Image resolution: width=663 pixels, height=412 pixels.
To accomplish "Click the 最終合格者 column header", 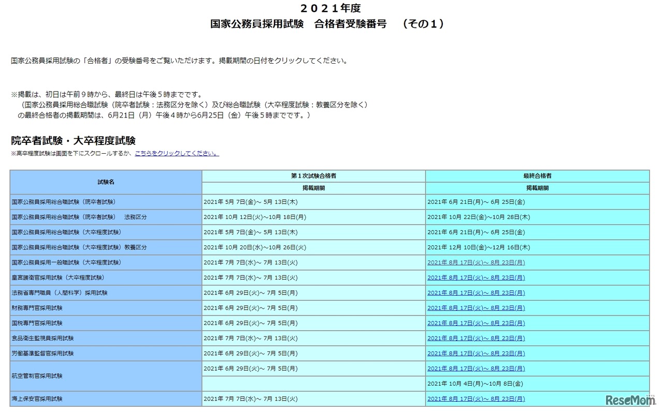I will point(537,176).
